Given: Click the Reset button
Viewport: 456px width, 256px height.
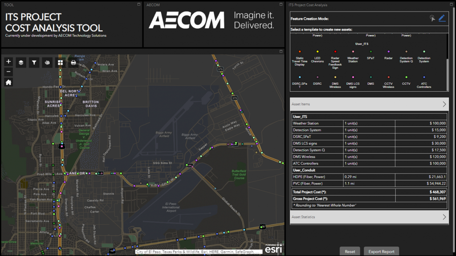Looking at the screenshot, I should [350, 252].
